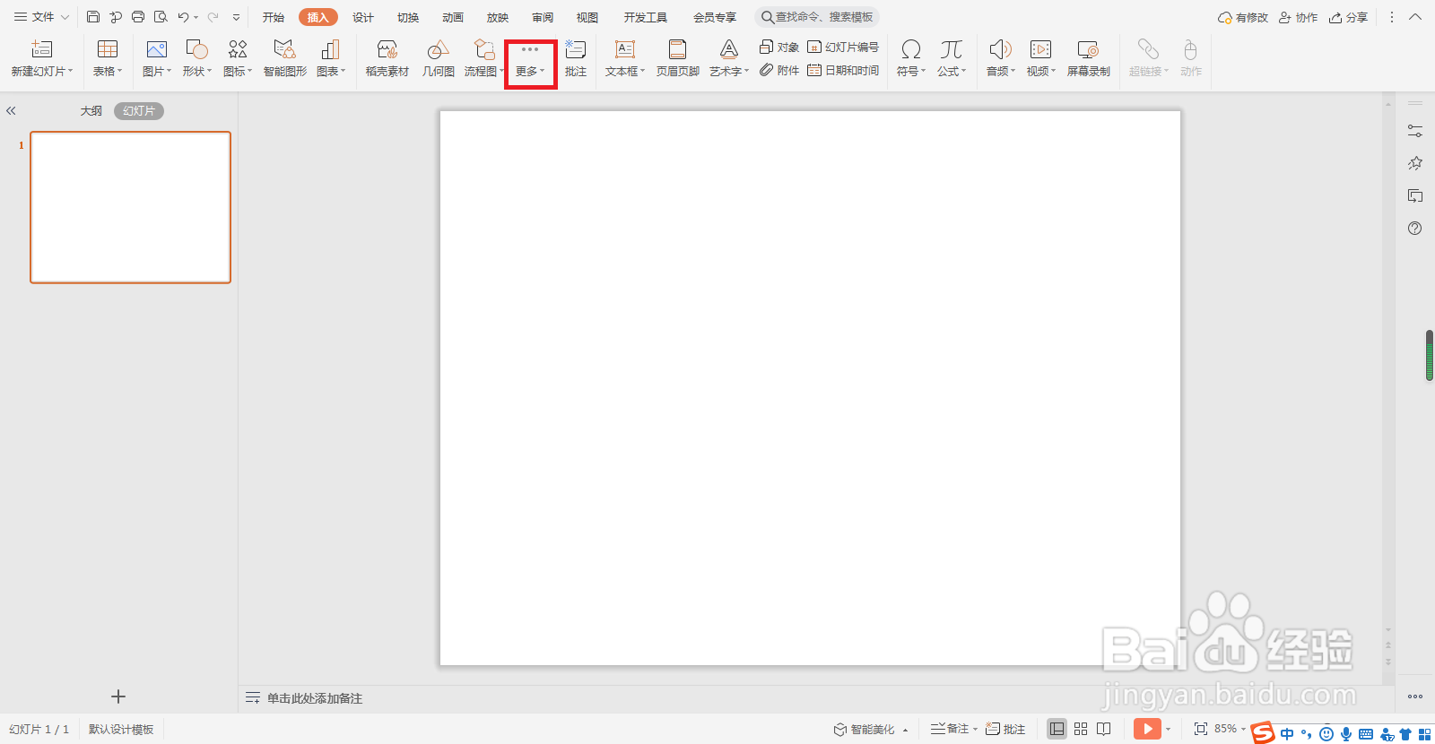Image resolution: width=1435 pixels, height=744 pixels.
Task: Toggle 备注 notes pane in status bar
Action: pyautogui.click(x=952, y=729)
